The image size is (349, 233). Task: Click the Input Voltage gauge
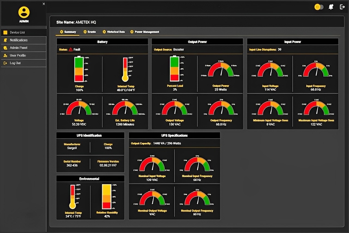coord(270,69)
